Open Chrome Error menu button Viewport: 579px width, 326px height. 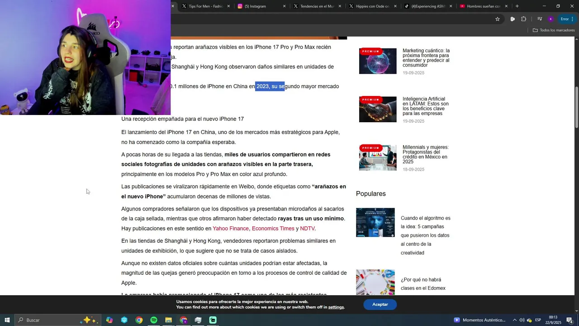567,19
